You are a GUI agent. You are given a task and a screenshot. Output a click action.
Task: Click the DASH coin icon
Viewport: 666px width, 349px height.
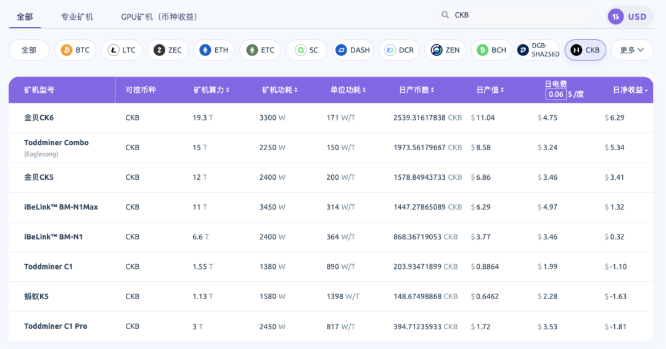pyautogui.click(x=341, y=50)
